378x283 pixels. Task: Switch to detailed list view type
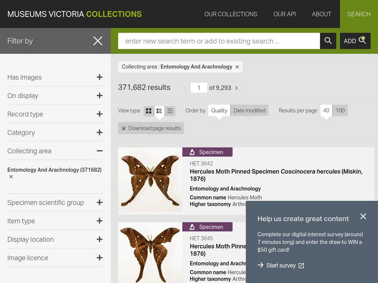(x=159, y=111)
